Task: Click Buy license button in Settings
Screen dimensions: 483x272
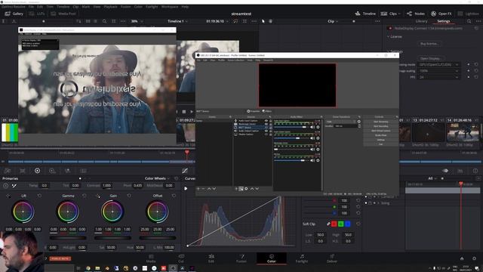Action: [x=429, y=44]
